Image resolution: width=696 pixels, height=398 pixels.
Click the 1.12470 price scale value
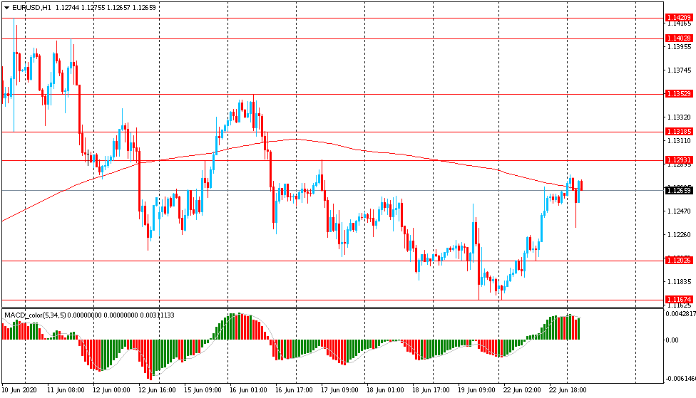(680, 211)
